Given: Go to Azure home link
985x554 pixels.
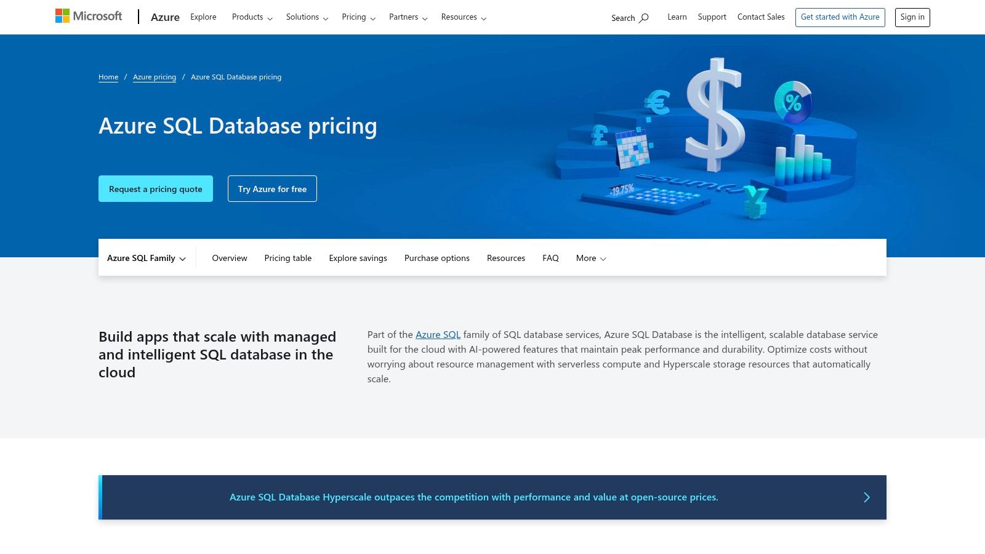Looking at the screenshot, I should (165, 17).
